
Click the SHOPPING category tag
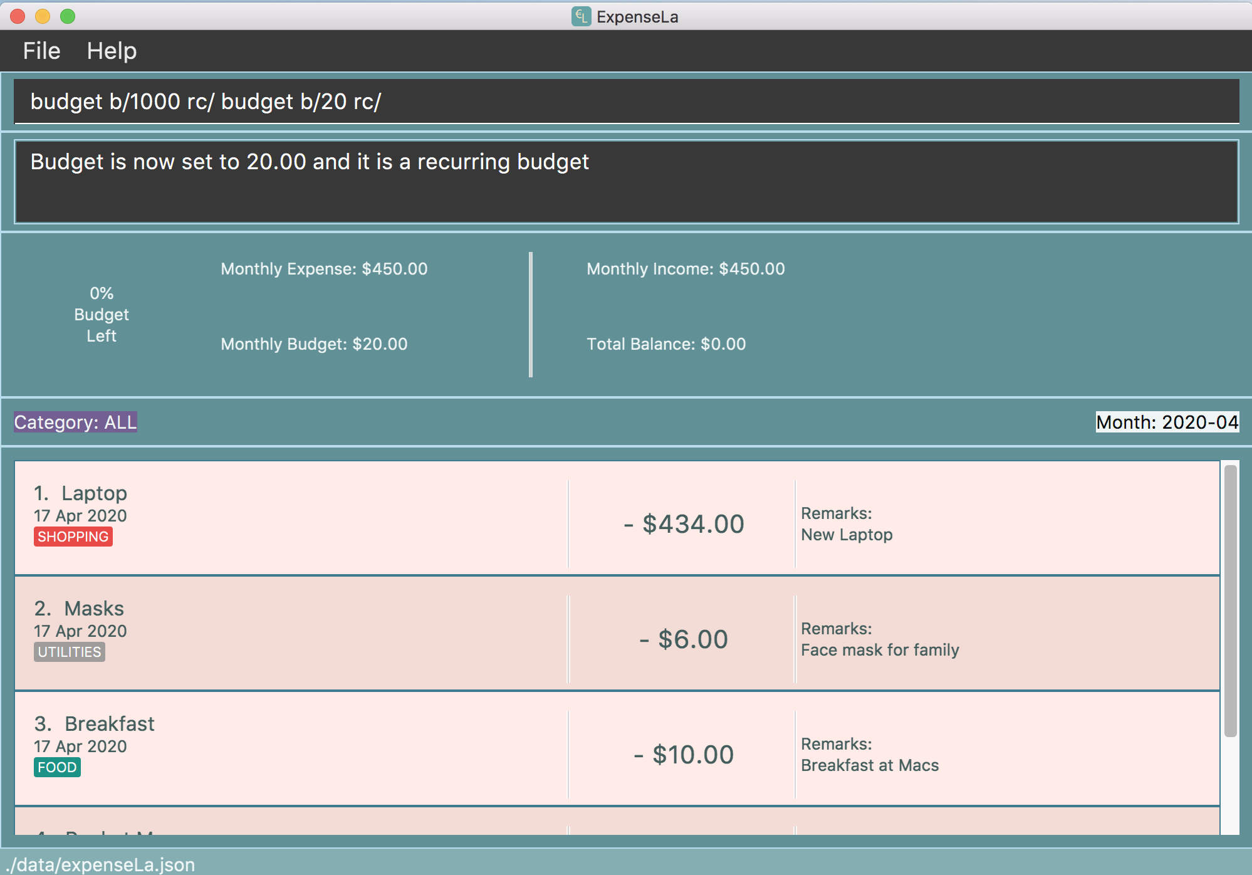click(73, 537)
